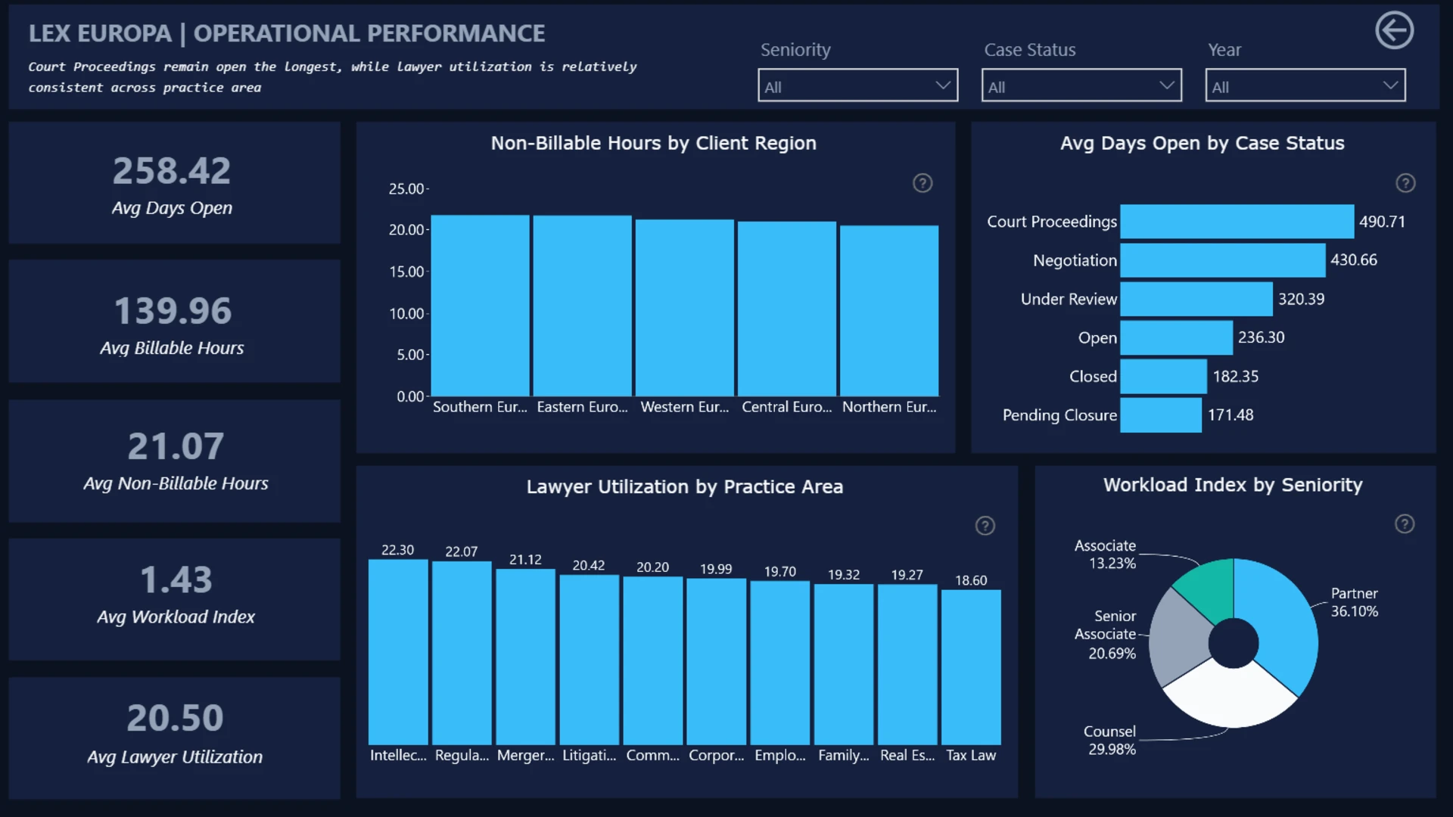The height and width of the screenshot is (817, 1453).
Task: Expand the Case Status filter dropdown
Action: [1081, 85]
